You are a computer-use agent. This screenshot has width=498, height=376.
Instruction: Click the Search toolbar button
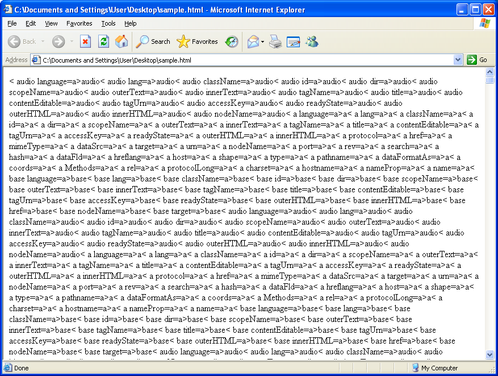coord(153,42)
